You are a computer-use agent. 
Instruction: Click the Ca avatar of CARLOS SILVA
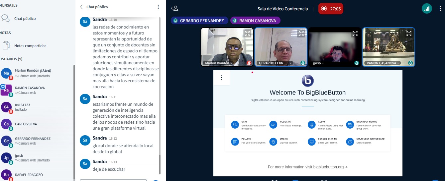click(6, 124)
